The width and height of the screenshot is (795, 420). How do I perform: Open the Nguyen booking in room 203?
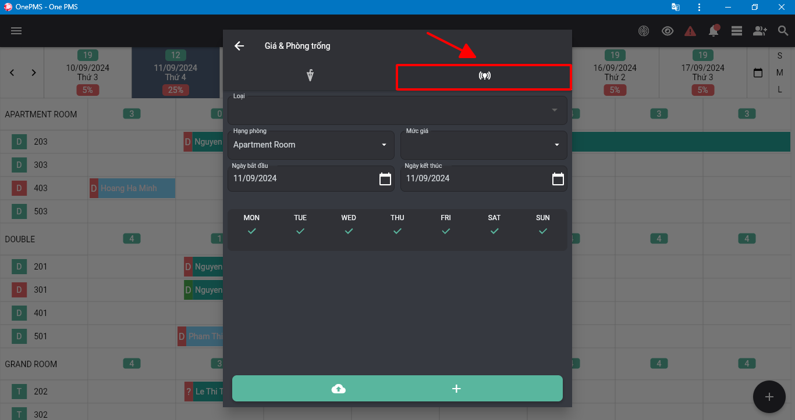(x=203, y=142)
